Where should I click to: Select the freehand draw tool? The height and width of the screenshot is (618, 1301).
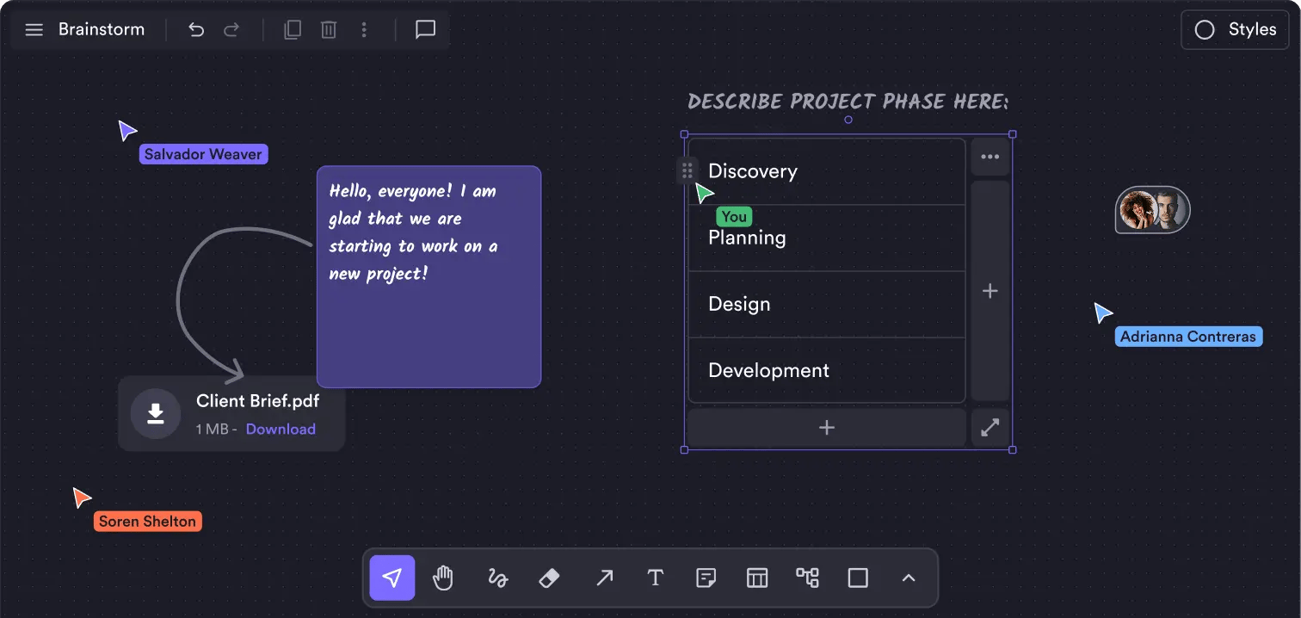coord(497,578)
